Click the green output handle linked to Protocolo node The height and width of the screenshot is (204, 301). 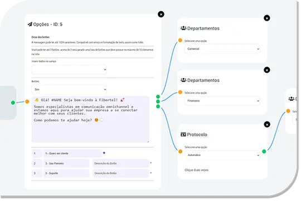[158, 106]
